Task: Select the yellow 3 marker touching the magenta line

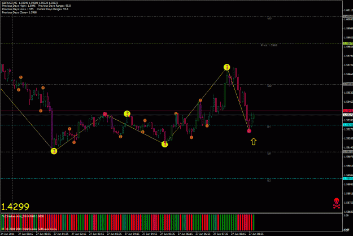Action: click(x=127, y=114)
